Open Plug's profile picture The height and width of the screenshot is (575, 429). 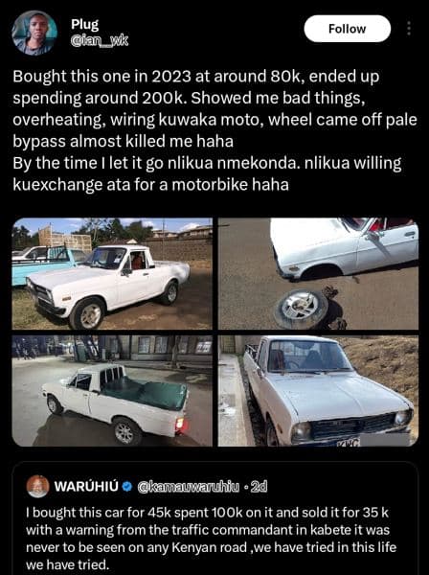point(34,33)
